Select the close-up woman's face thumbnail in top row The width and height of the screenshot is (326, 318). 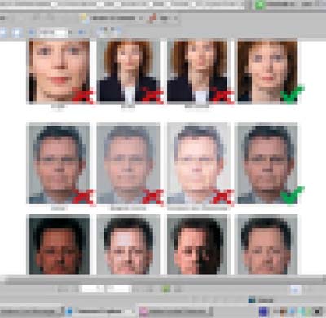coord(58,71)
